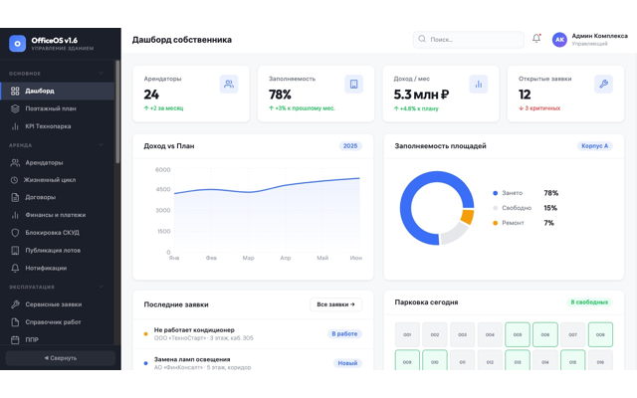
Task: Click the document icon beside Договоры
Action: tap(15, 197)
